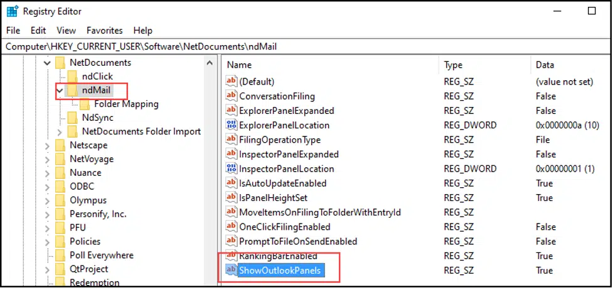The height and width of the screenshot is (288, 613).
Task: Maximize the Registry Editor window
Action: tap(592, 11)
